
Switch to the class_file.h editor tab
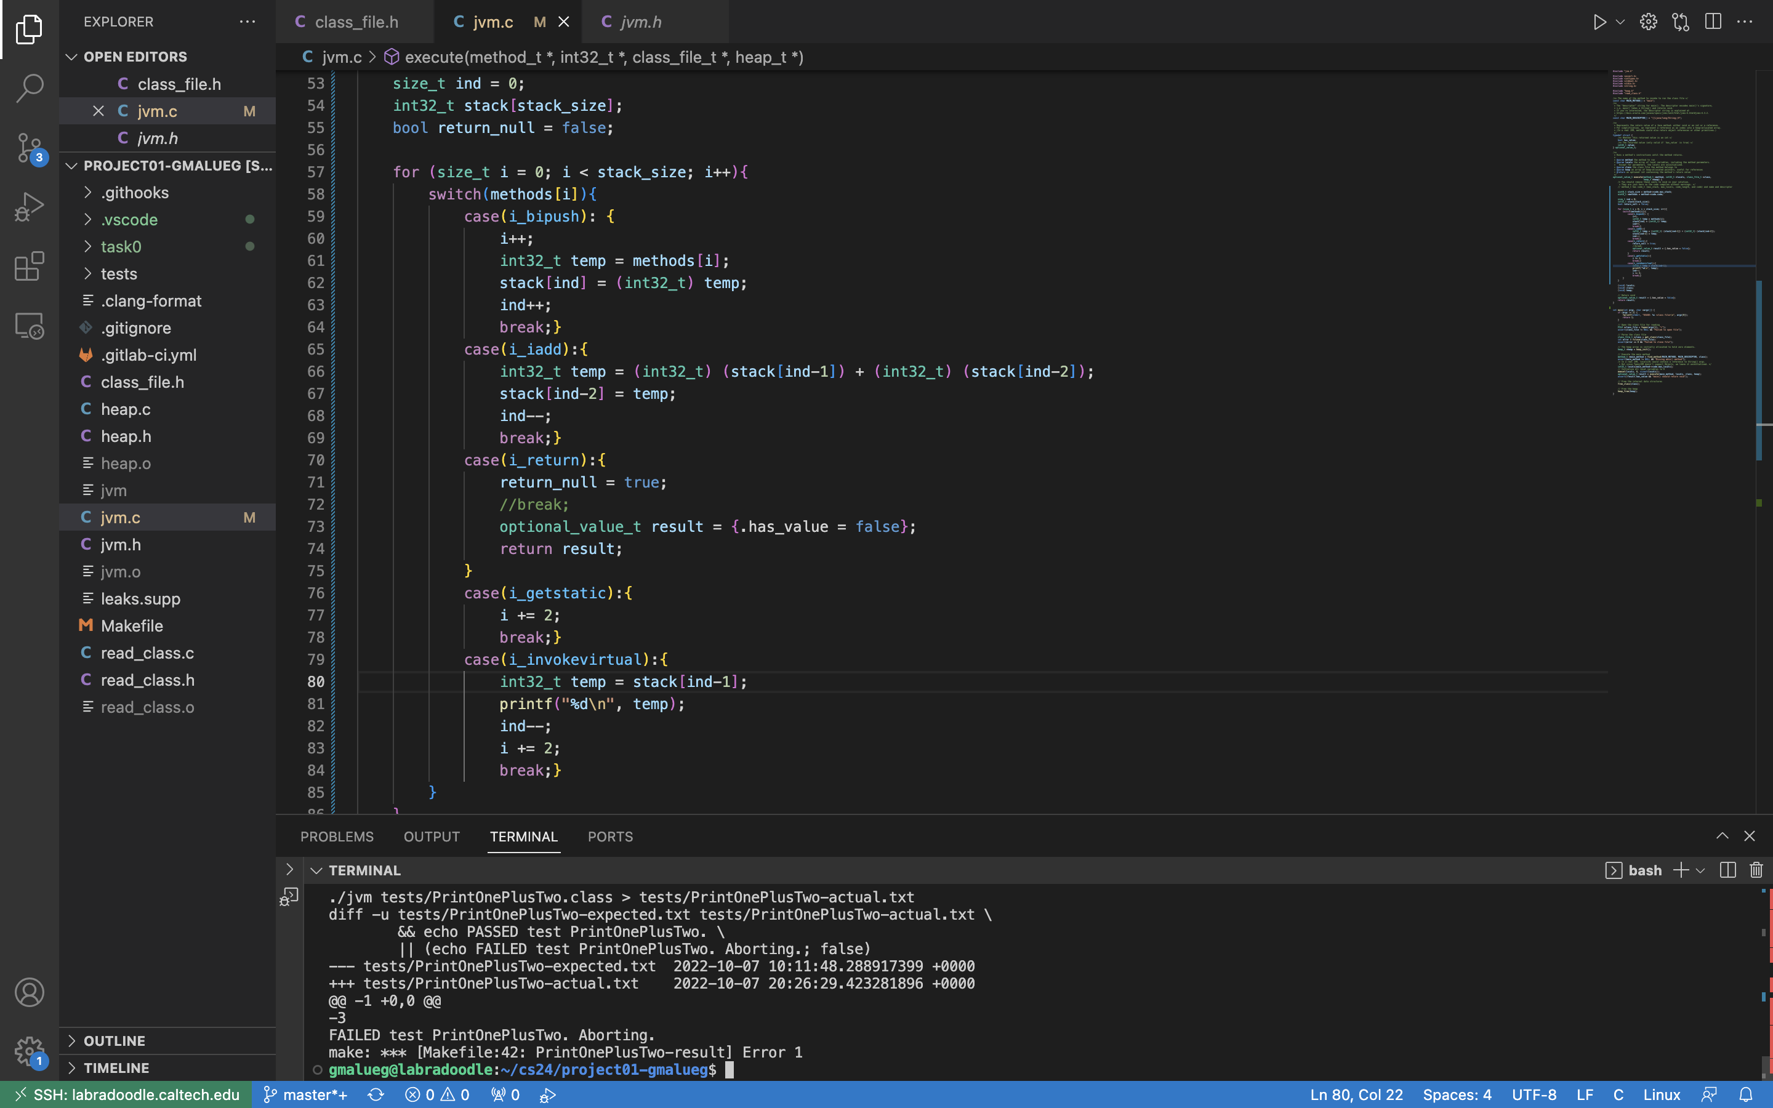click(x=356, y=22)
